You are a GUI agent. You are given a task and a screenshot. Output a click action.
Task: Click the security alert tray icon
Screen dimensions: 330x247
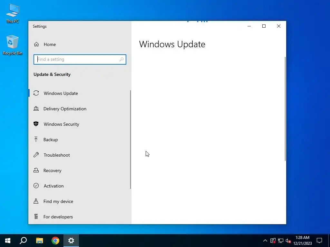(273, 241)
